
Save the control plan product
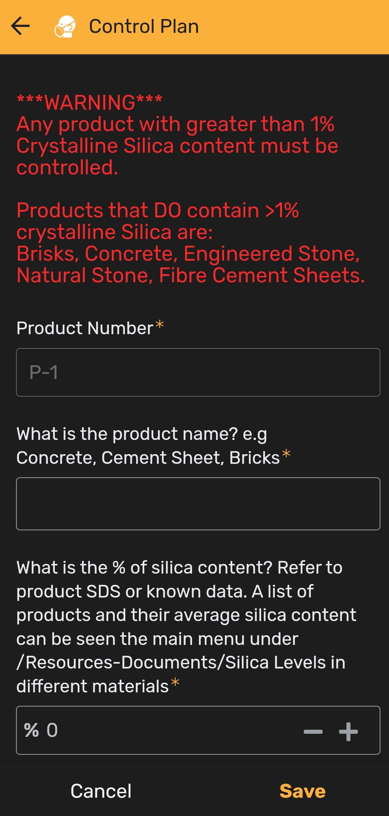pyautogui.click(x=302, y=791)
